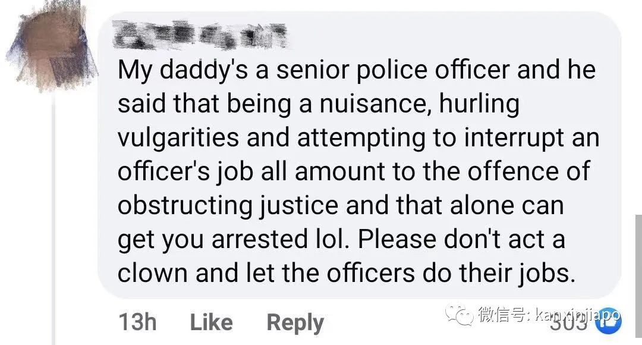Click the 13h timestamp
This screenshot has width=642, height=345.
tap(137, 322)
